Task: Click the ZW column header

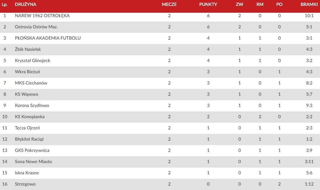Action: (240, 4)
